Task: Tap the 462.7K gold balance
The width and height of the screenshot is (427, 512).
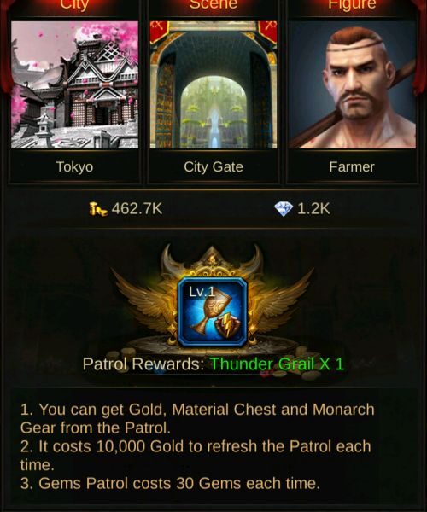Action: [137, 209]
